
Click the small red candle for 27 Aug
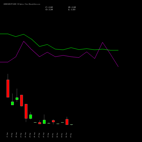click(40, 123)
